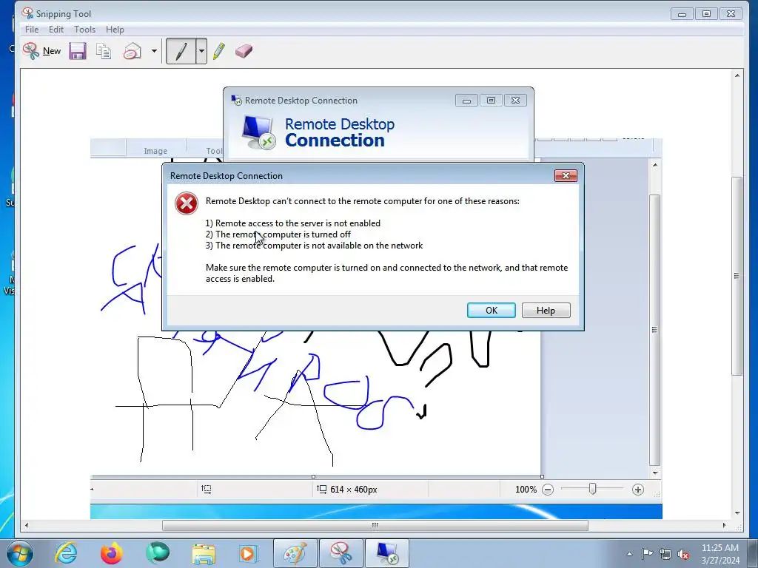Maximize the Remote Desktop Connection window
758x568 pixels.
(x=491, y=101)
